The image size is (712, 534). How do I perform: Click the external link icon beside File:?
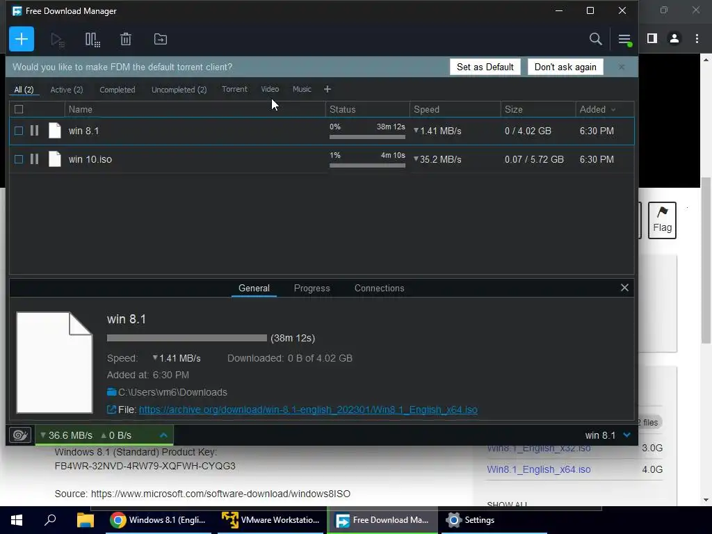click(111, 410)
